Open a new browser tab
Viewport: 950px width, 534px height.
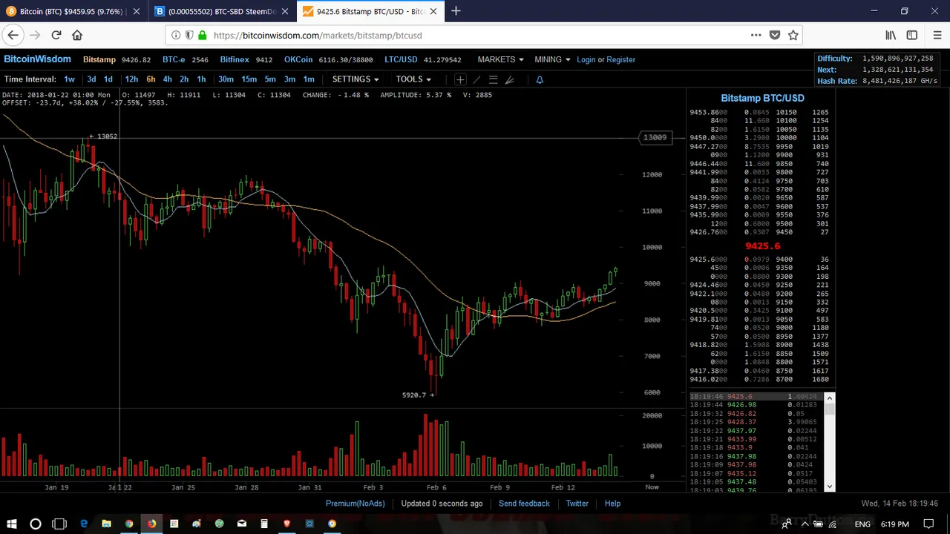coord(456,11)
